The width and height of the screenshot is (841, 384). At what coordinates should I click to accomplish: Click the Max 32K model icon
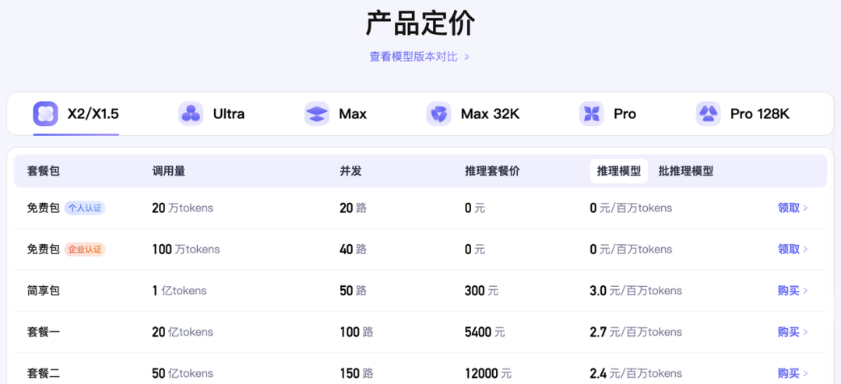tap(438, 113)
